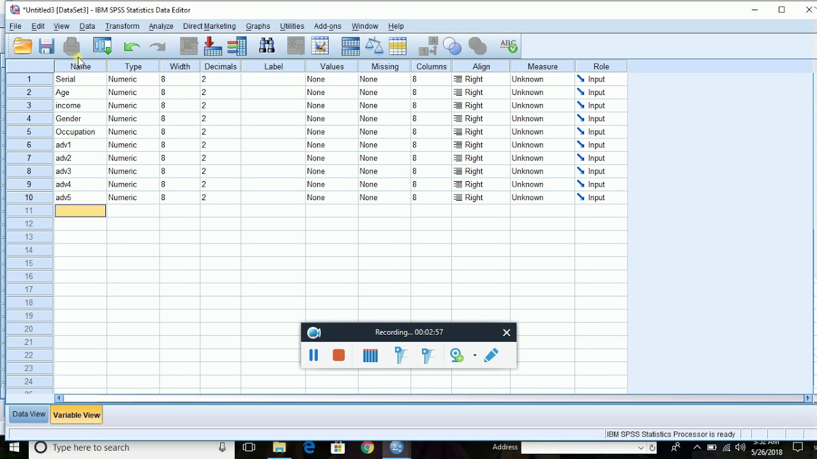Image resolution: width=817 pixels, height=459 pixels.
Task: Click the variable name 'adv4'
Action: [63, 185]
